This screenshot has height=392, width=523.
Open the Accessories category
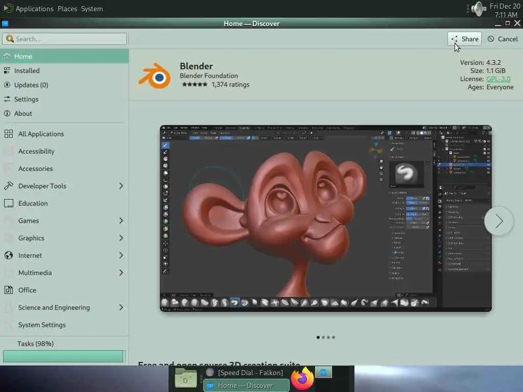tap(64, 168)
